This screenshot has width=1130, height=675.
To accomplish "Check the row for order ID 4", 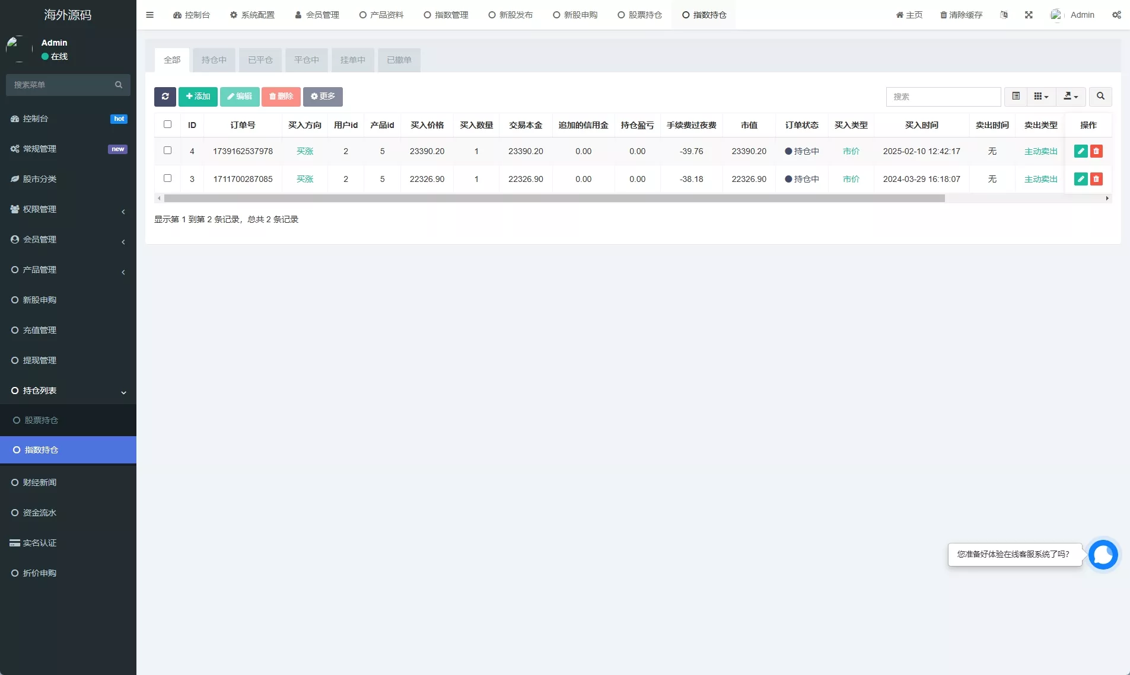I will tap(167, 151).
